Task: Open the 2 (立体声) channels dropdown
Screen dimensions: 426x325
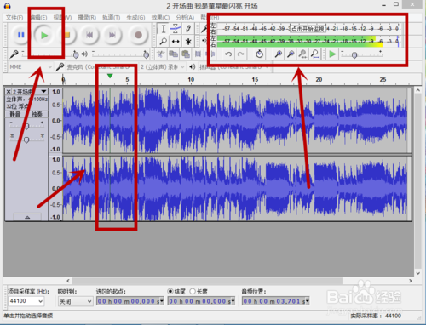Action: 162,67
